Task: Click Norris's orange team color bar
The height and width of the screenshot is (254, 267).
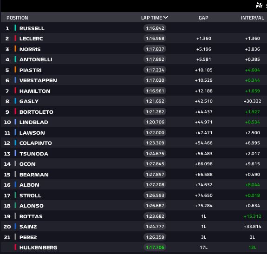Action: 15,49
